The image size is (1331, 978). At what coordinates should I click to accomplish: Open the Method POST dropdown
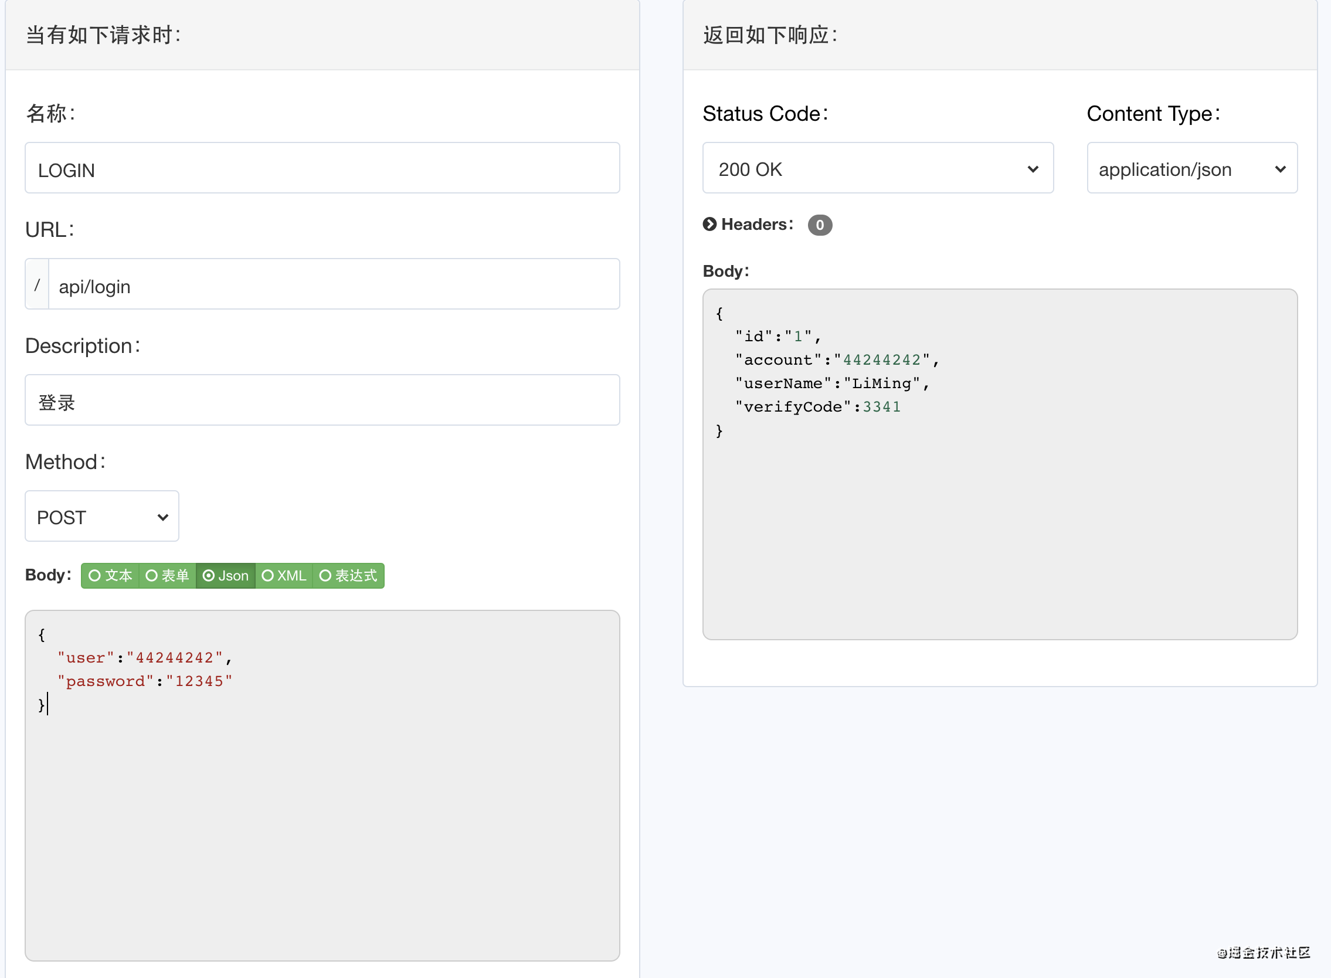[x=102, y=516]
